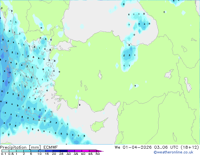Viewport: 200px width, 155px height.
Task: Pick the 40–45 mm magenta legend swatch
Action: pyautogui.click(x=85, y=151)
